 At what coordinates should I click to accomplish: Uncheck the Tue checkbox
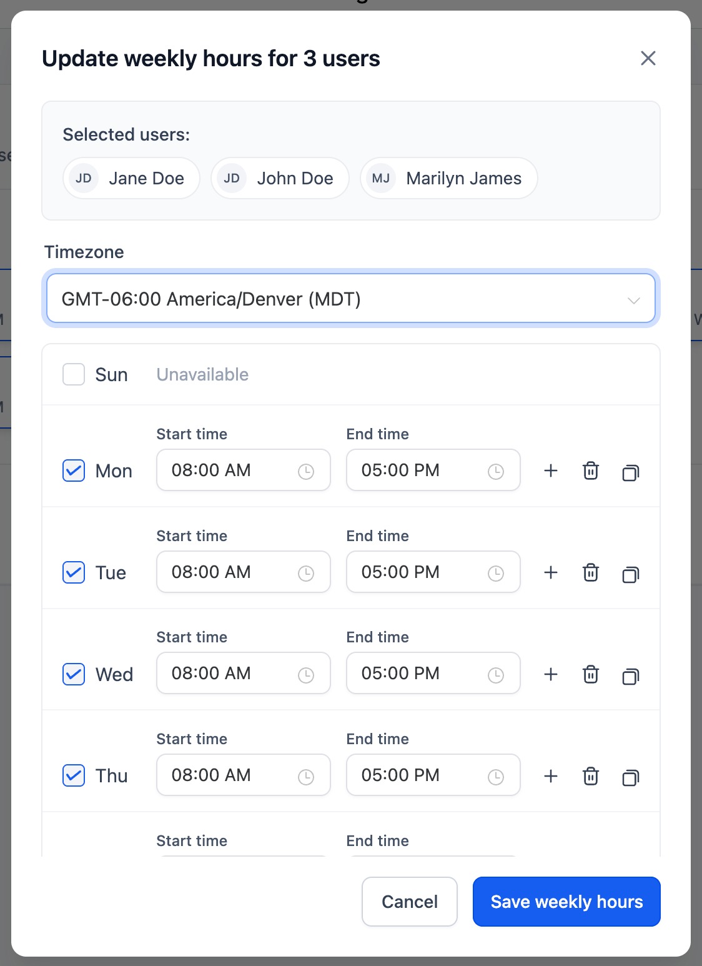coord(74,572)
